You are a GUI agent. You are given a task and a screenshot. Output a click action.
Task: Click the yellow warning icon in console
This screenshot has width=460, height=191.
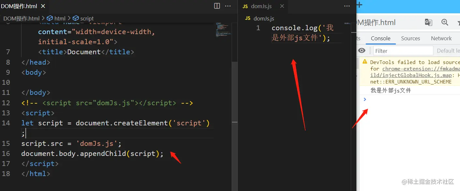click(365, 62)
